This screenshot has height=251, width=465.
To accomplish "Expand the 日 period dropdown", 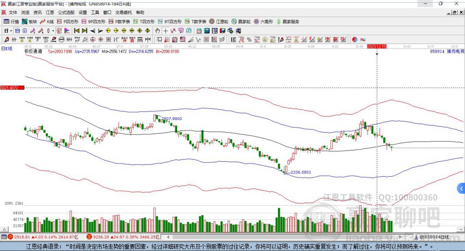I will point(11,31).
